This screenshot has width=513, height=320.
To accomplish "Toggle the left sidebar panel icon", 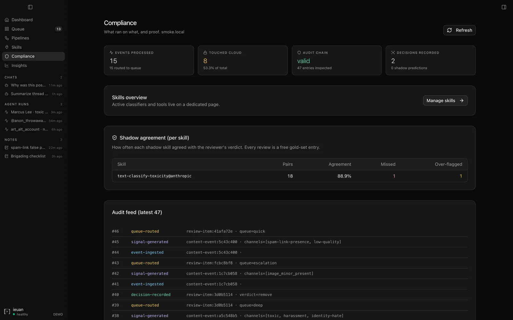I will click(x=30, y=7).
